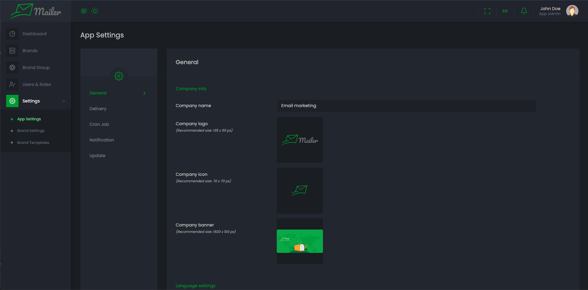
Task: Select the Cron Job settings tab
Action: (99, 124)
